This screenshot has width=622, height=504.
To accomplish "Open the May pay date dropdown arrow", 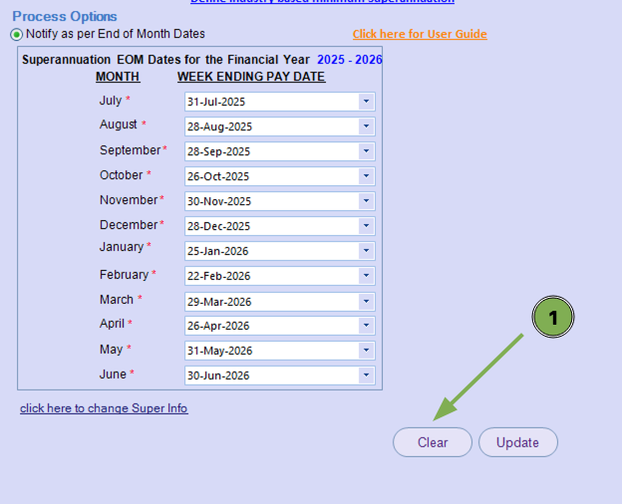I will (x=366, y=351).
